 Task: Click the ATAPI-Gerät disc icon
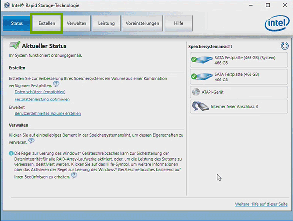pyautogui.click(x=196, y=92)
